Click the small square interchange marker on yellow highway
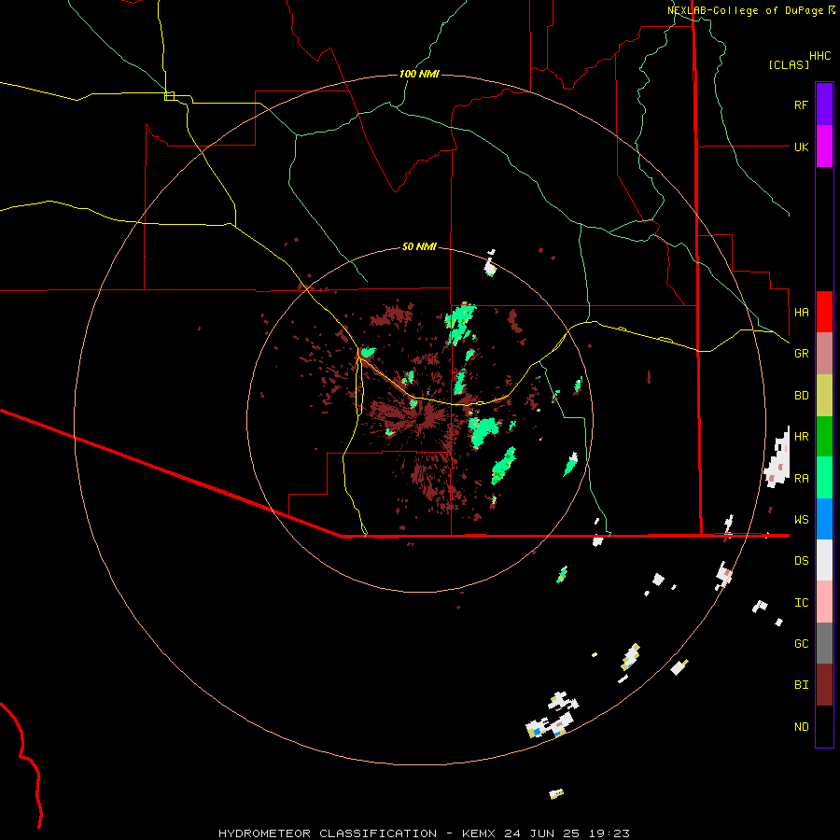 pos(169,96)
